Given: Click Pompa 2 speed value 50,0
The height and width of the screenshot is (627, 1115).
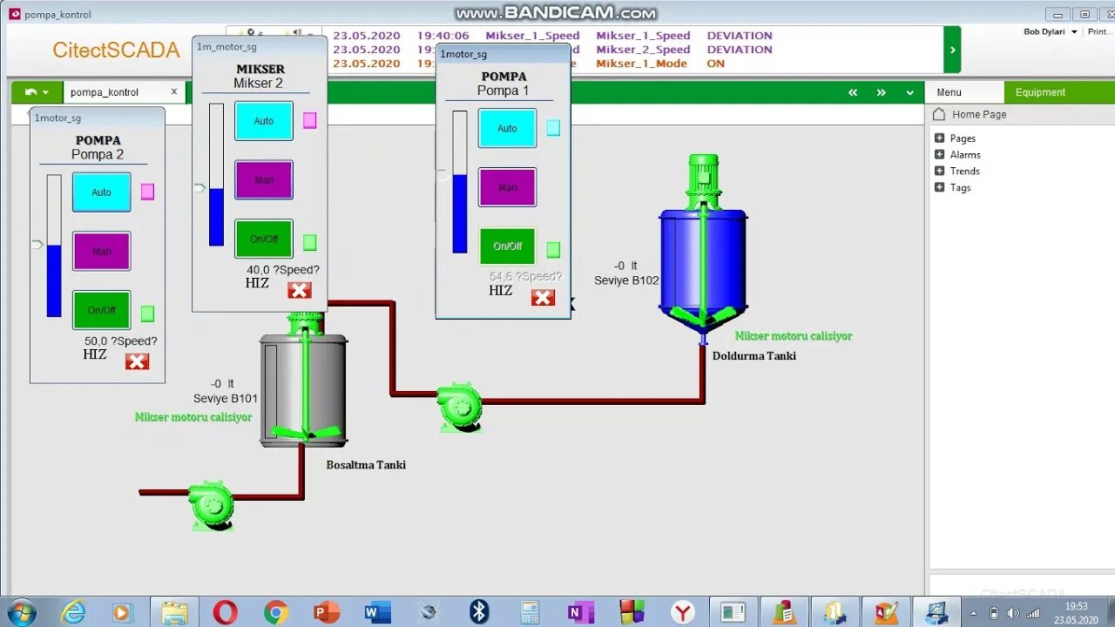Looking at the screenshot, I should tap(98, 341).
